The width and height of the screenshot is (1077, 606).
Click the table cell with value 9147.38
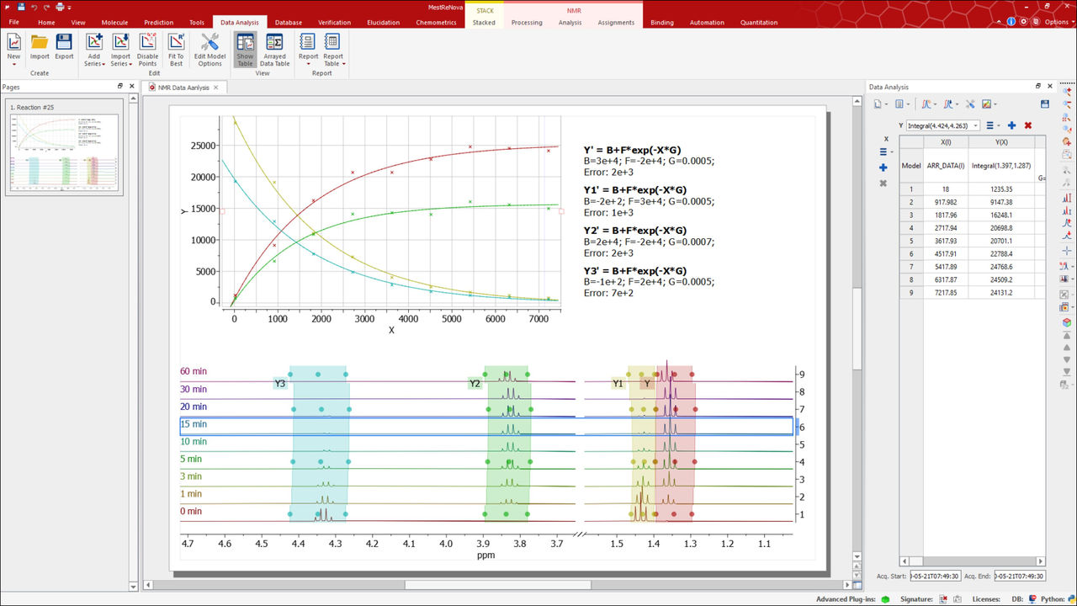pyautogui.click(x=1001, y=202)
